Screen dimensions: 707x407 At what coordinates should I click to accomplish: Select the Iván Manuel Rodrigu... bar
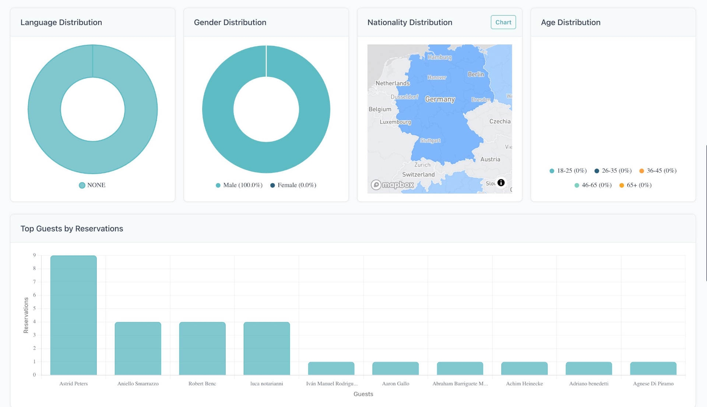coord(331,368)
